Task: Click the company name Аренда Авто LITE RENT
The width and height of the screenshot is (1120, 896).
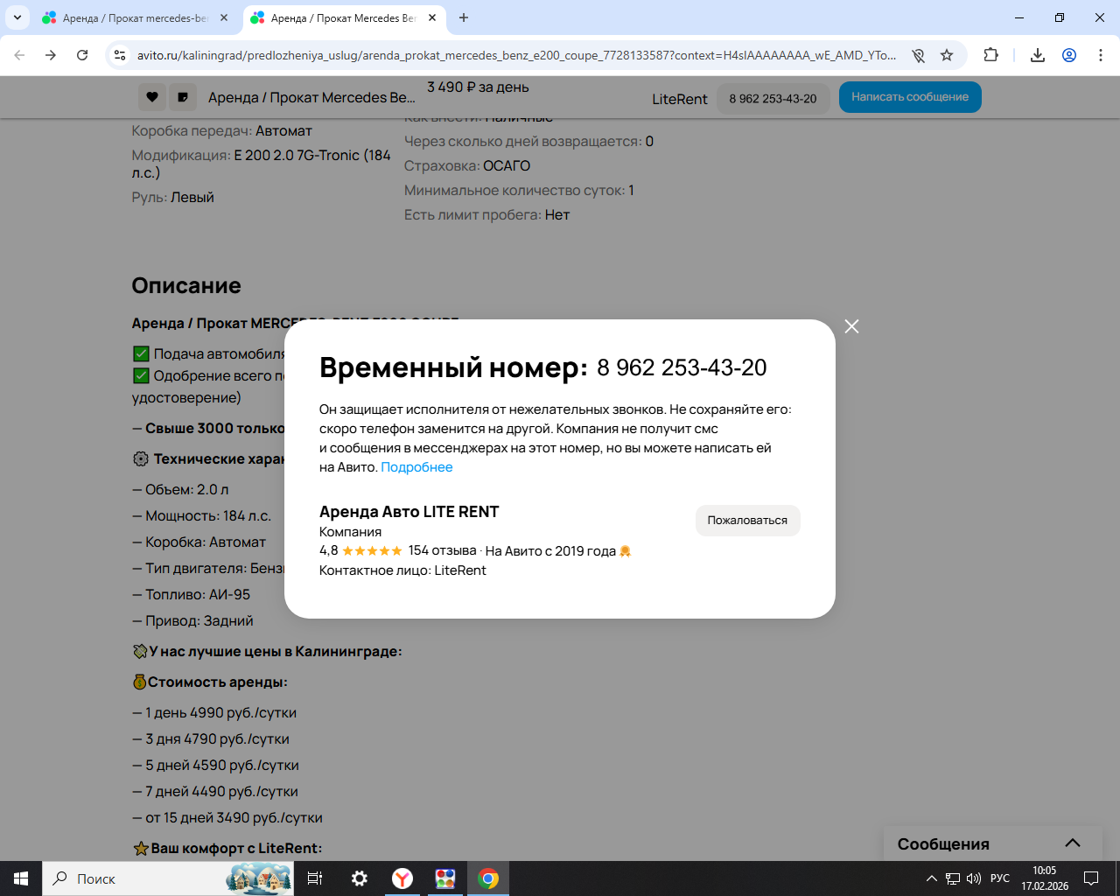Action: (409, 512)
